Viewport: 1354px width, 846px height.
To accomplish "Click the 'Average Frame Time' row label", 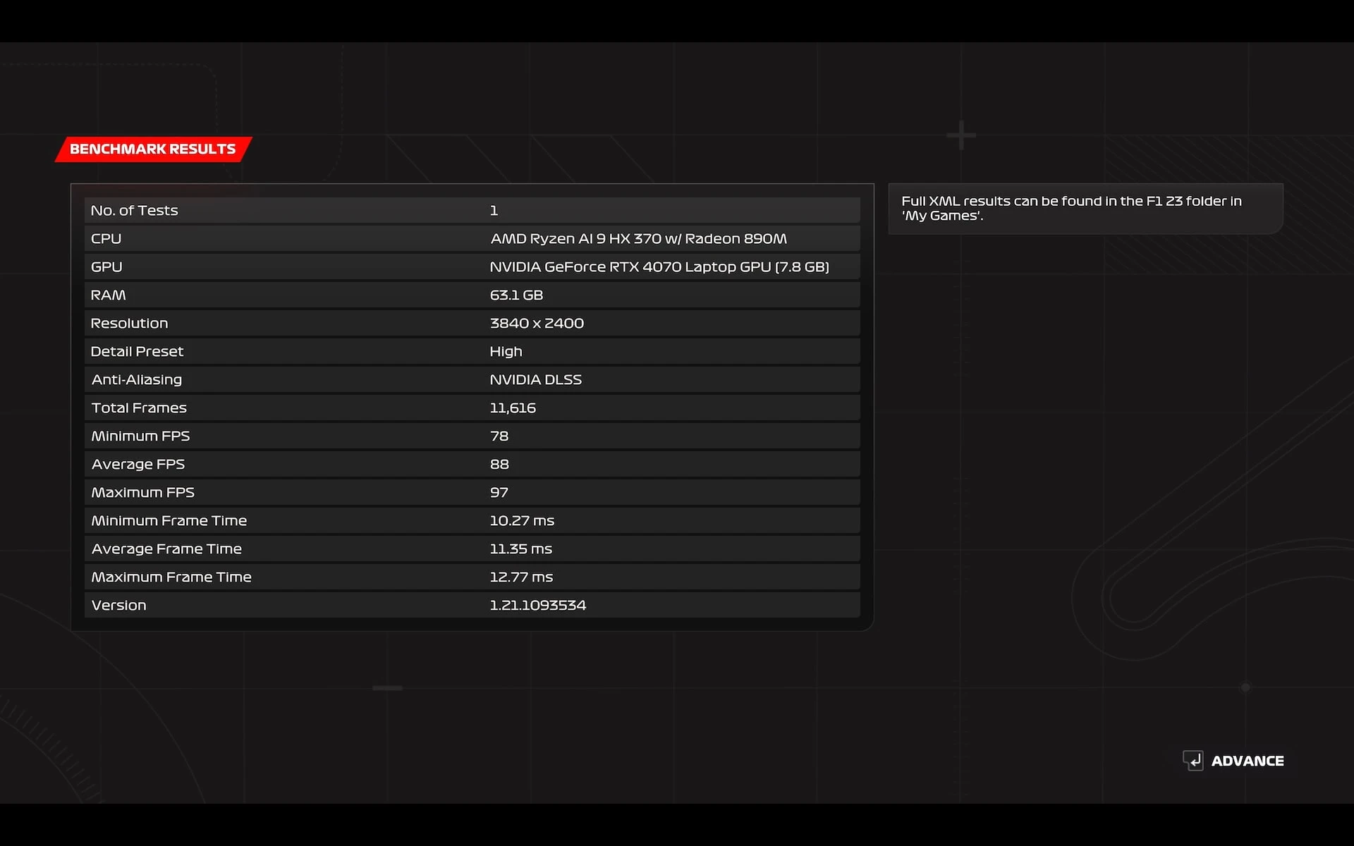I will point(166,548).
